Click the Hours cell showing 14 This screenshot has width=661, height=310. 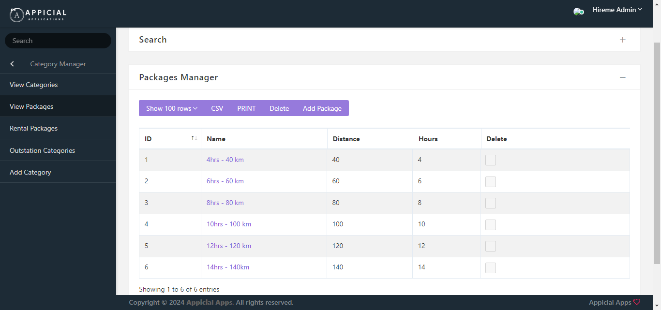pyautogui.click(x=447, y=267)
